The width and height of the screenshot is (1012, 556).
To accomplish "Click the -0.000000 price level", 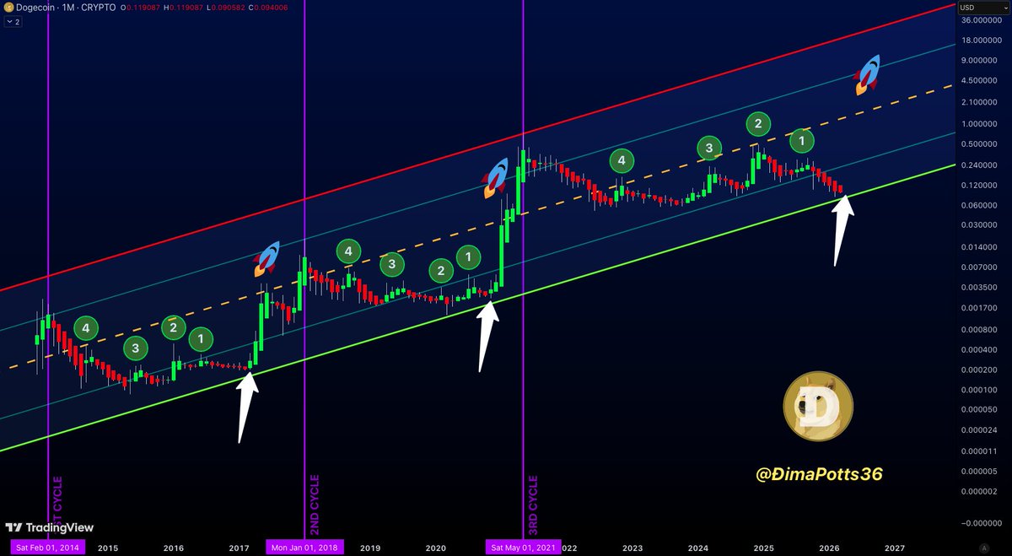I will [x=980, y=524].
